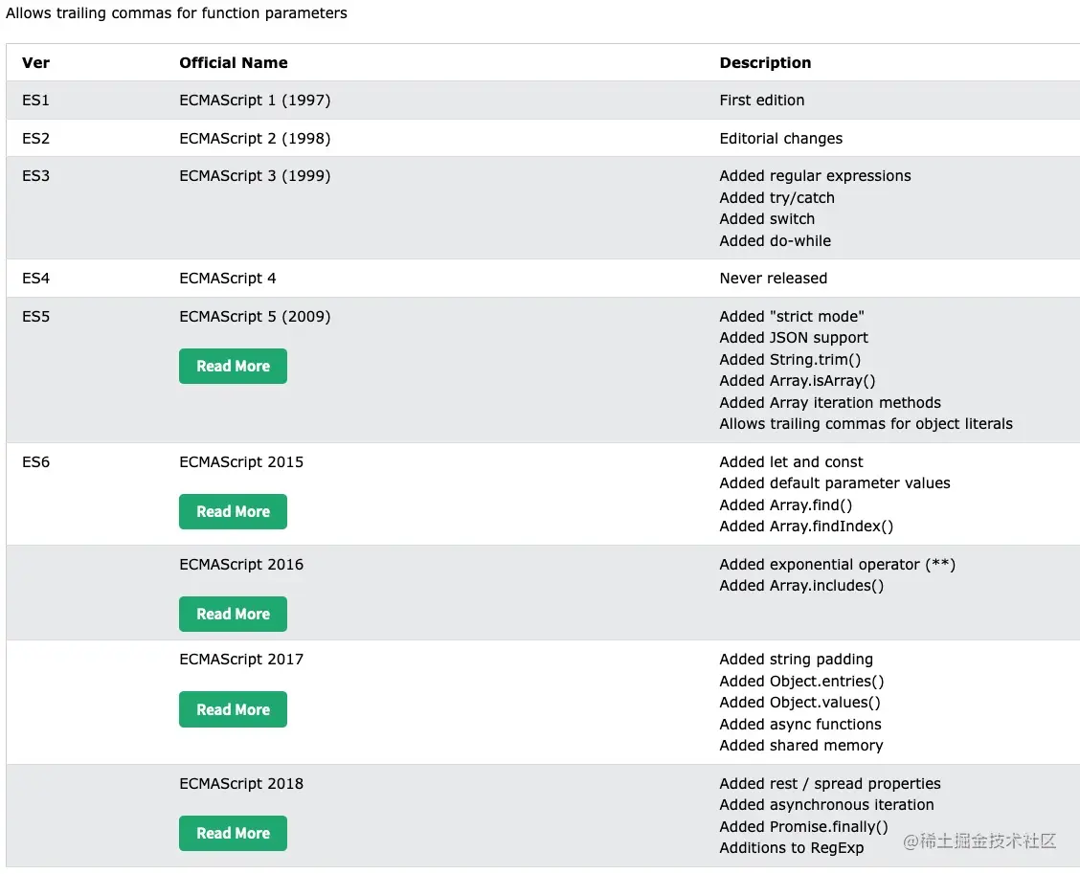Select the 'ES5' version cell
1080x874 pixels.
tap(35, 316)
